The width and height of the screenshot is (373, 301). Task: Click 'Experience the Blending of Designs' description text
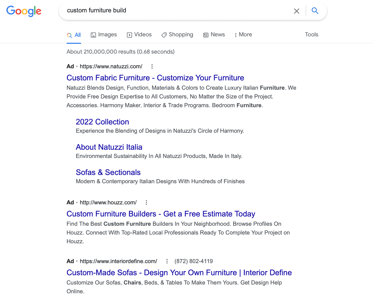[160, 131]
